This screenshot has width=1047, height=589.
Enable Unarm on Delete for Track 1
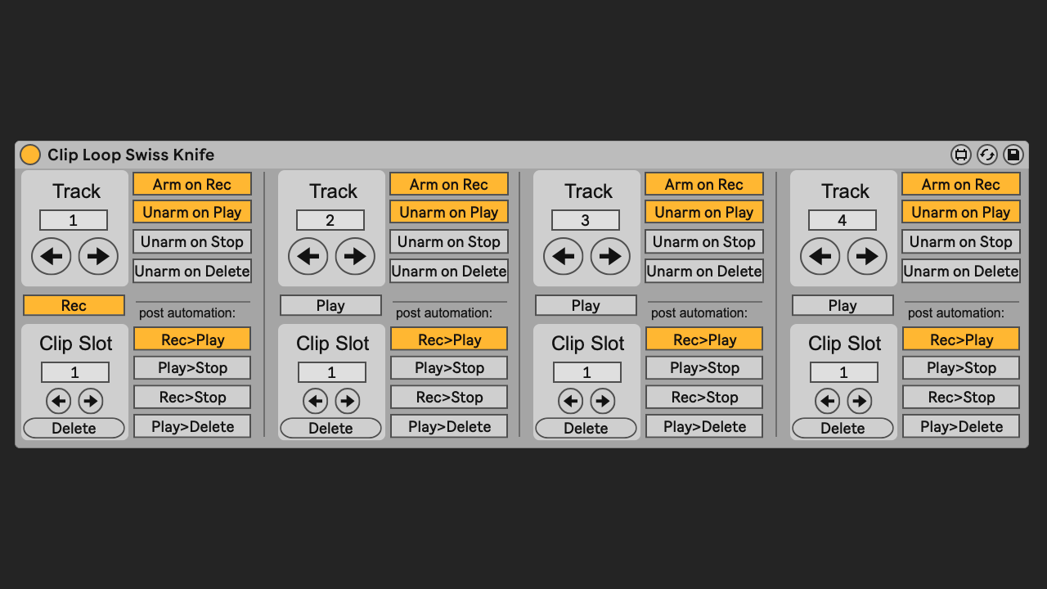pyautogui.click(x=192, y=271)
